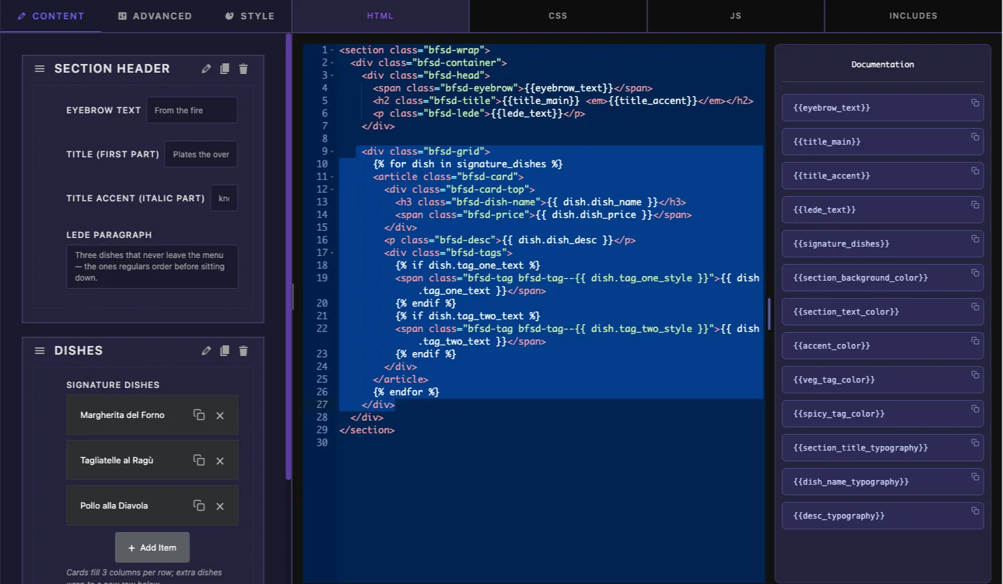
Task: Add a new signature dish item
Action: coord(152,547)
